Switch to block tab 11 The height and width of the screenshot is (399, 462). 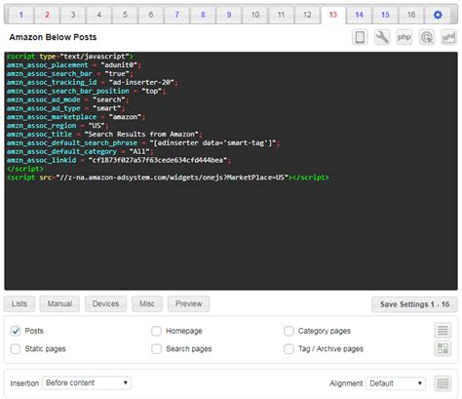click(x=281, y=15)
